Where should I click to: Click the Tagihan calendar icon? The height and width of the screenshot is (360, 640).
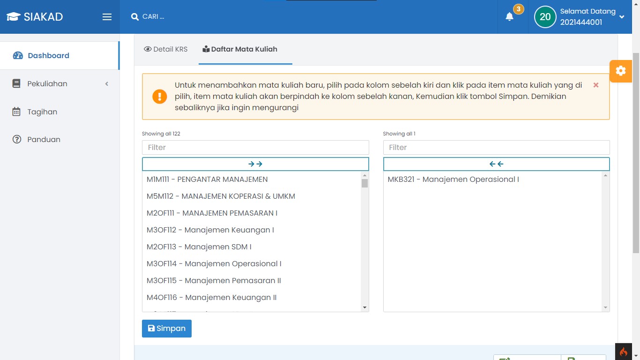16,112
